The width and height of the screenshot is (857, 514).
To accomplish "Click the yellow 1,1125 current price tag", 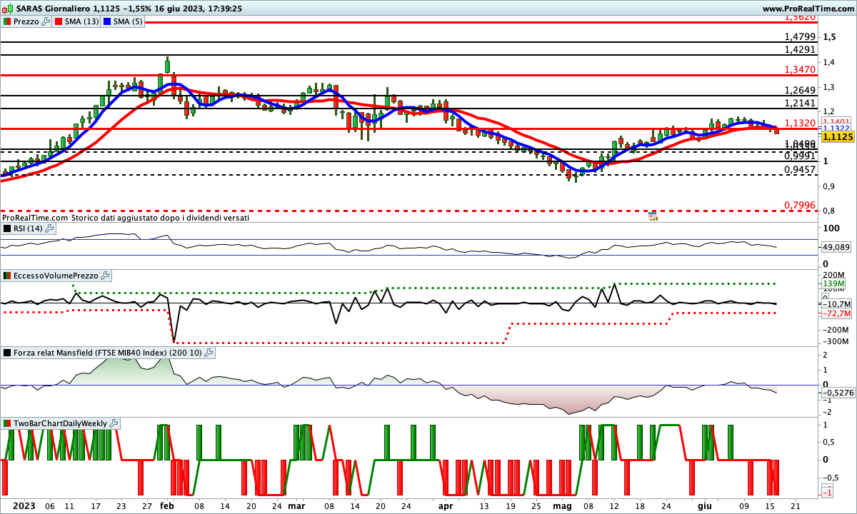I will pos(838,136).
